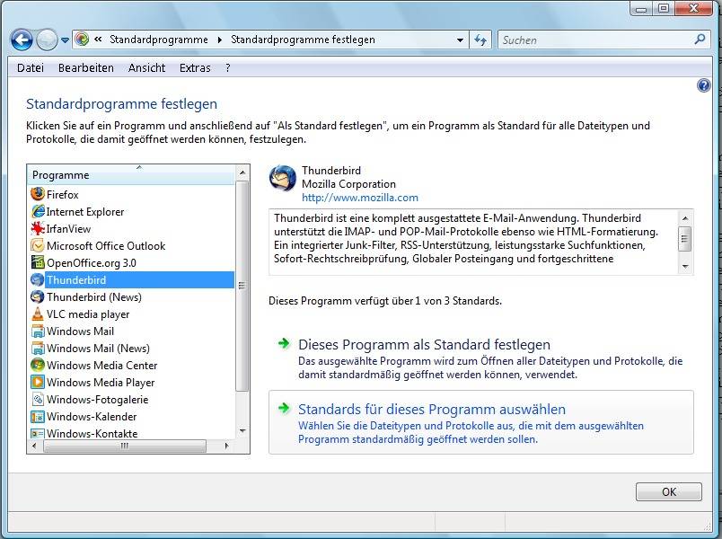Viewport: 722px width, 539px height.
Task: Click the Microsoft Office Outlook icon
Action: (x=38, y=245)
